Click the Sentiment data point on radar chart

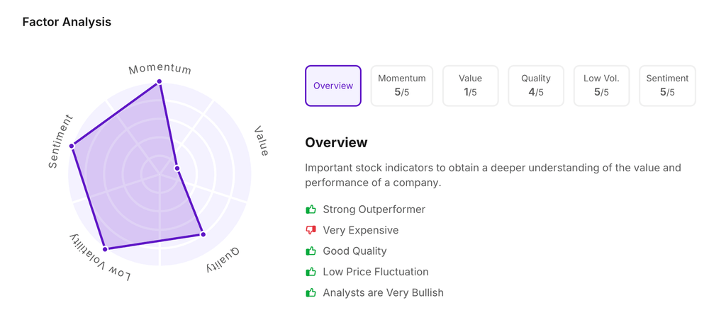pyautogui.click(x=72, y=146)
